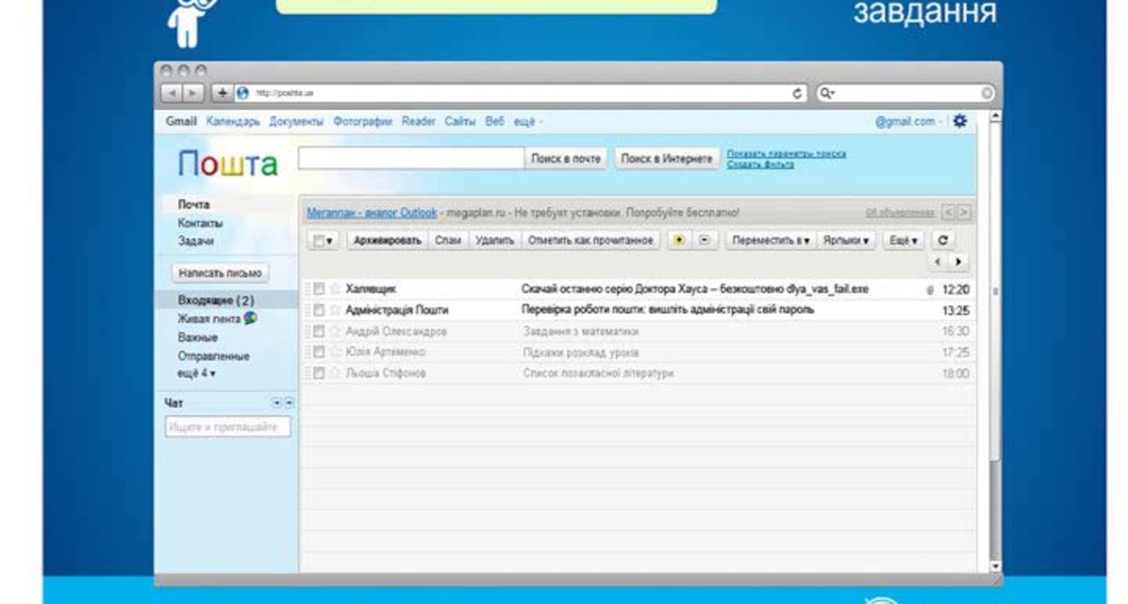Image resolution: width=1128 pixels, height=604 pixels.
Task: Click the Написать письмо button
Action: click(221, 272)
